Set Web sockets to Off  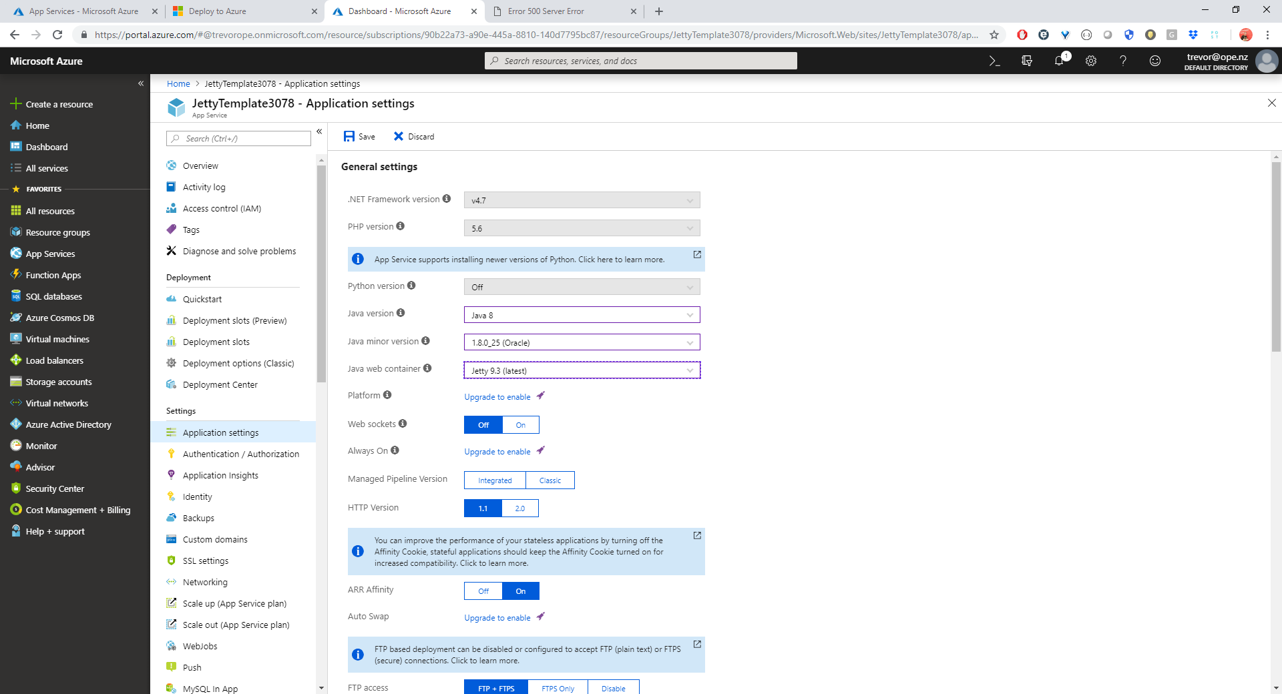click(x=483, y=425)
